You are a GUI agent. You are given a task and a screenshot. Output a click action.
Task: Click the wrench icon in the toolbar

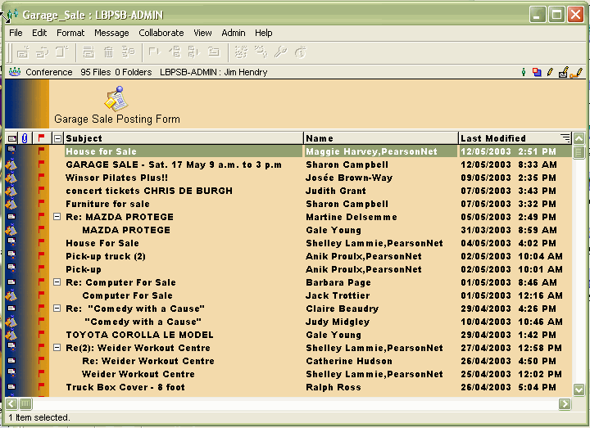tap(281, 52)
